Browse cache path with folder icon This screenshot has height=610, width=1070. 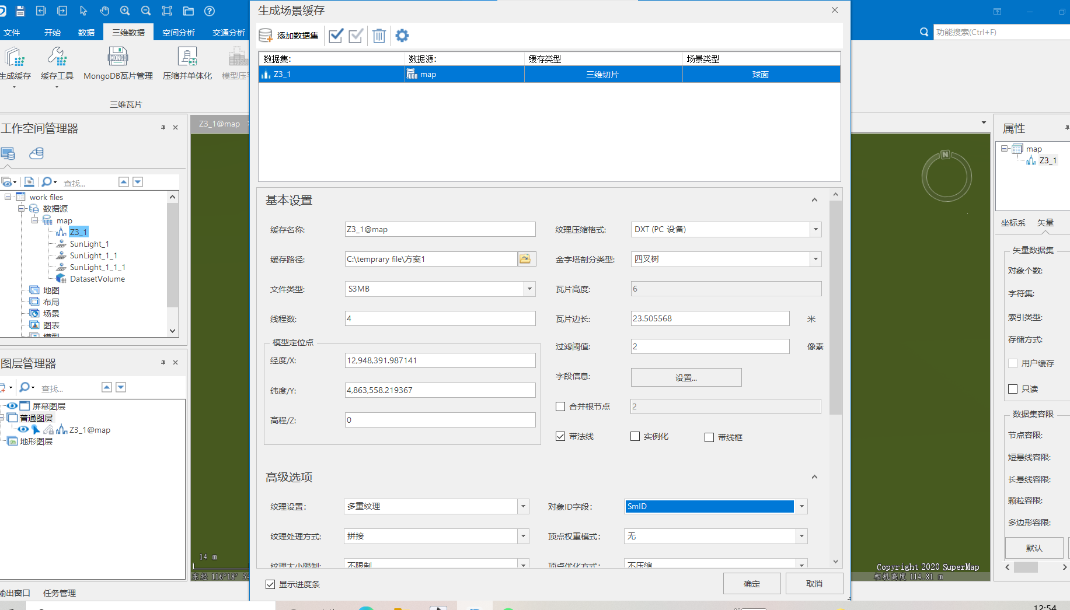[525, 259]
